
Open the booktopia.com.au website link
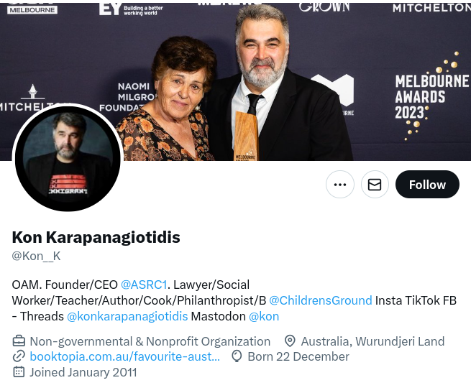[124, 356]
